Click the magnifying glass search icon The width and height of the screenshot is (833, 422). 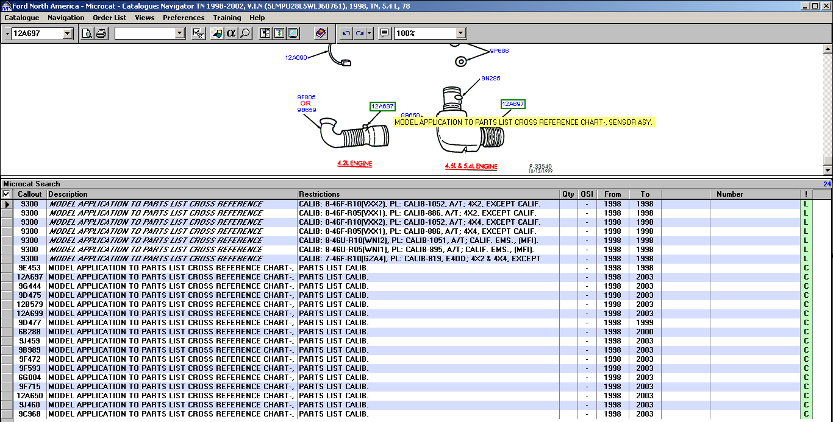tap(245, 33)
